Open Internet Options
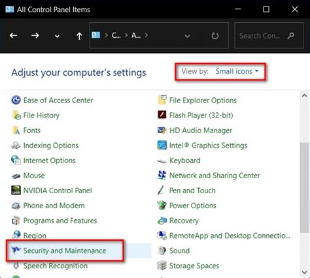Screen dimensions: 310x278 [x=49, y=161]
